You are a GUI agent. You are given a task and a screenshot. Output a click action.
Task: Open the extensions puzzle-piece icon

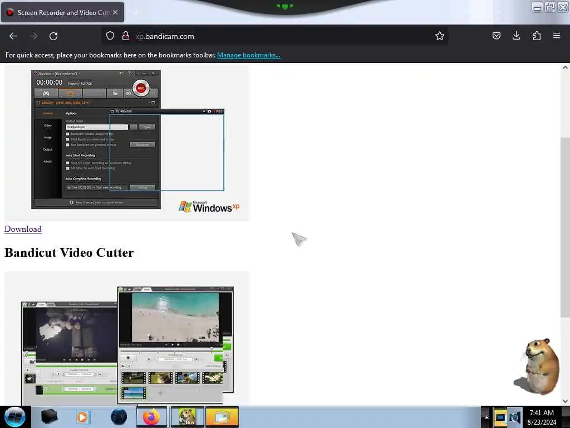(x=537, y=36)
